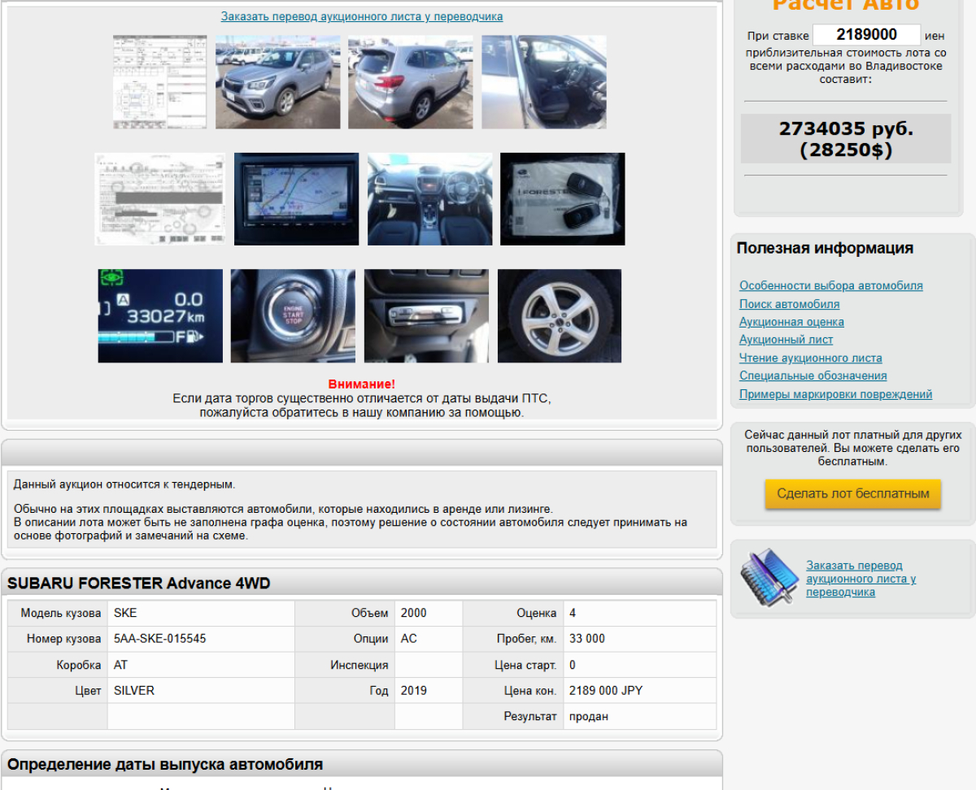Click the estimated cost 2734035 руб.
Viewport: 976px width, 790px height.
point(846,129)
